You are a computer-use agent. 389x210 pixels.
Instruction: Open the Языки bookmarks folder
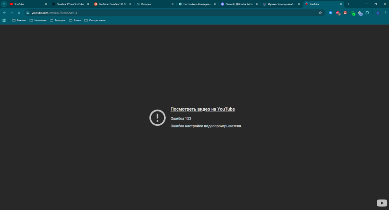[x=75, y=20]
